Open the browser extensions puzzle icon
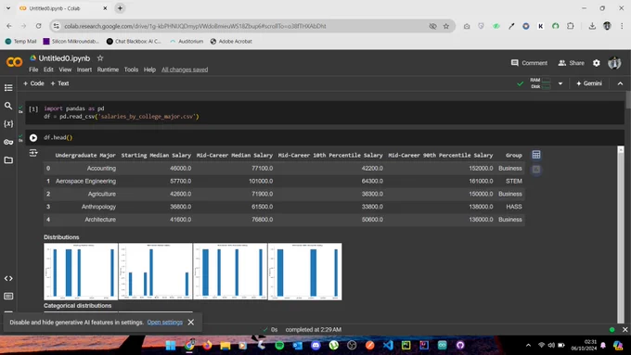 (571, 26)
